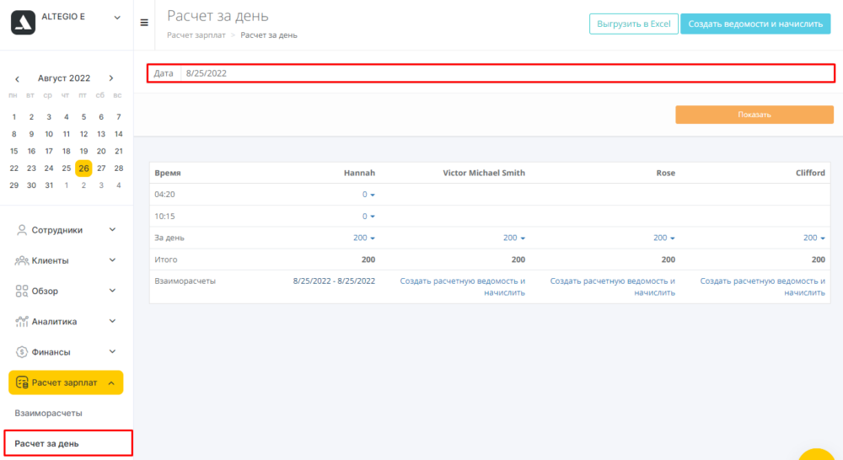Select August 1 in the calendar

tap(14, 116)
